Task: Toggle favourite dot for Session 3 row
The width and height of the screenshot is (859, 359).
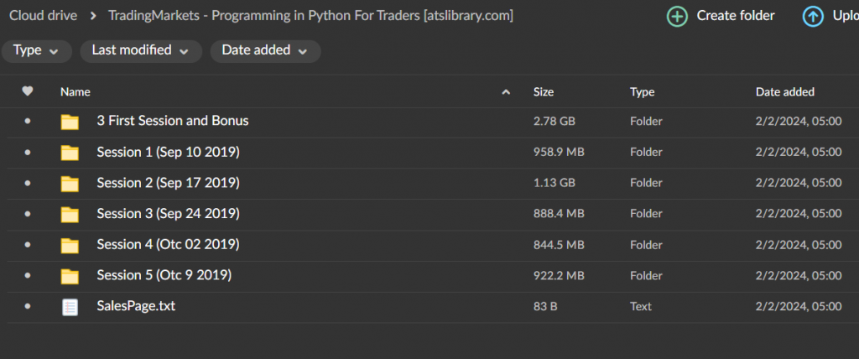Action: [28, 214]
